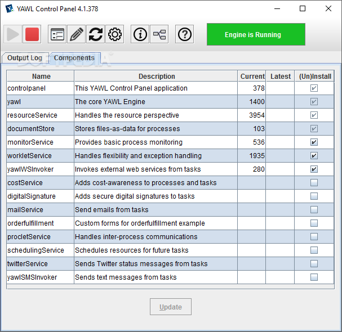Select the mailService row name

(x=41, y=210)
